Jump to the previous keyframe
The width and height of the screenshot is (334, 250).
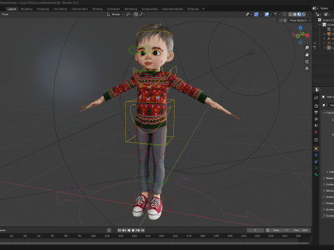tap(124, 231)
